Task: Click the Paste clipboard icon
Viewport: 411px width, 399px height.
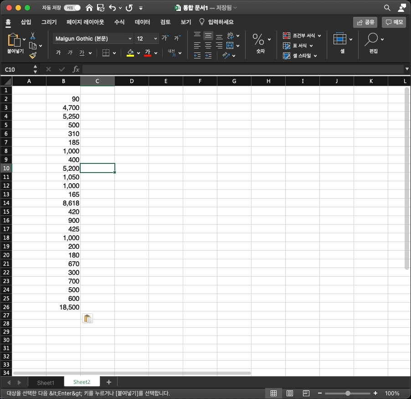Action: pos(14,40)
